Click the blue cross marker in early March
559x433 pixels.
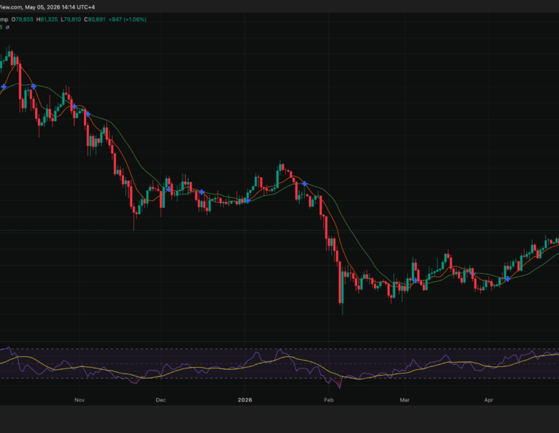[416, 281]
